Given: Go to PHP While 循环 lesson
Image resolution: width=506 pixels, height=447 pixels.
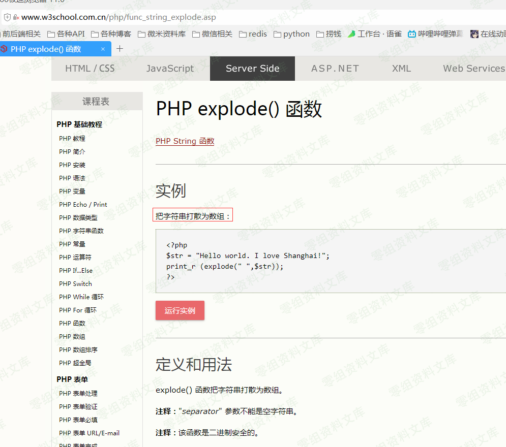Looking at the screenshot, I should (81, 297).
